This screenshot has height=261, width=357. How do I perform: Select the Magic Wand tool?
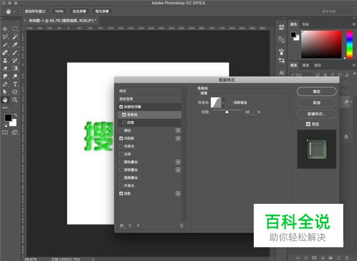[15, 37]
